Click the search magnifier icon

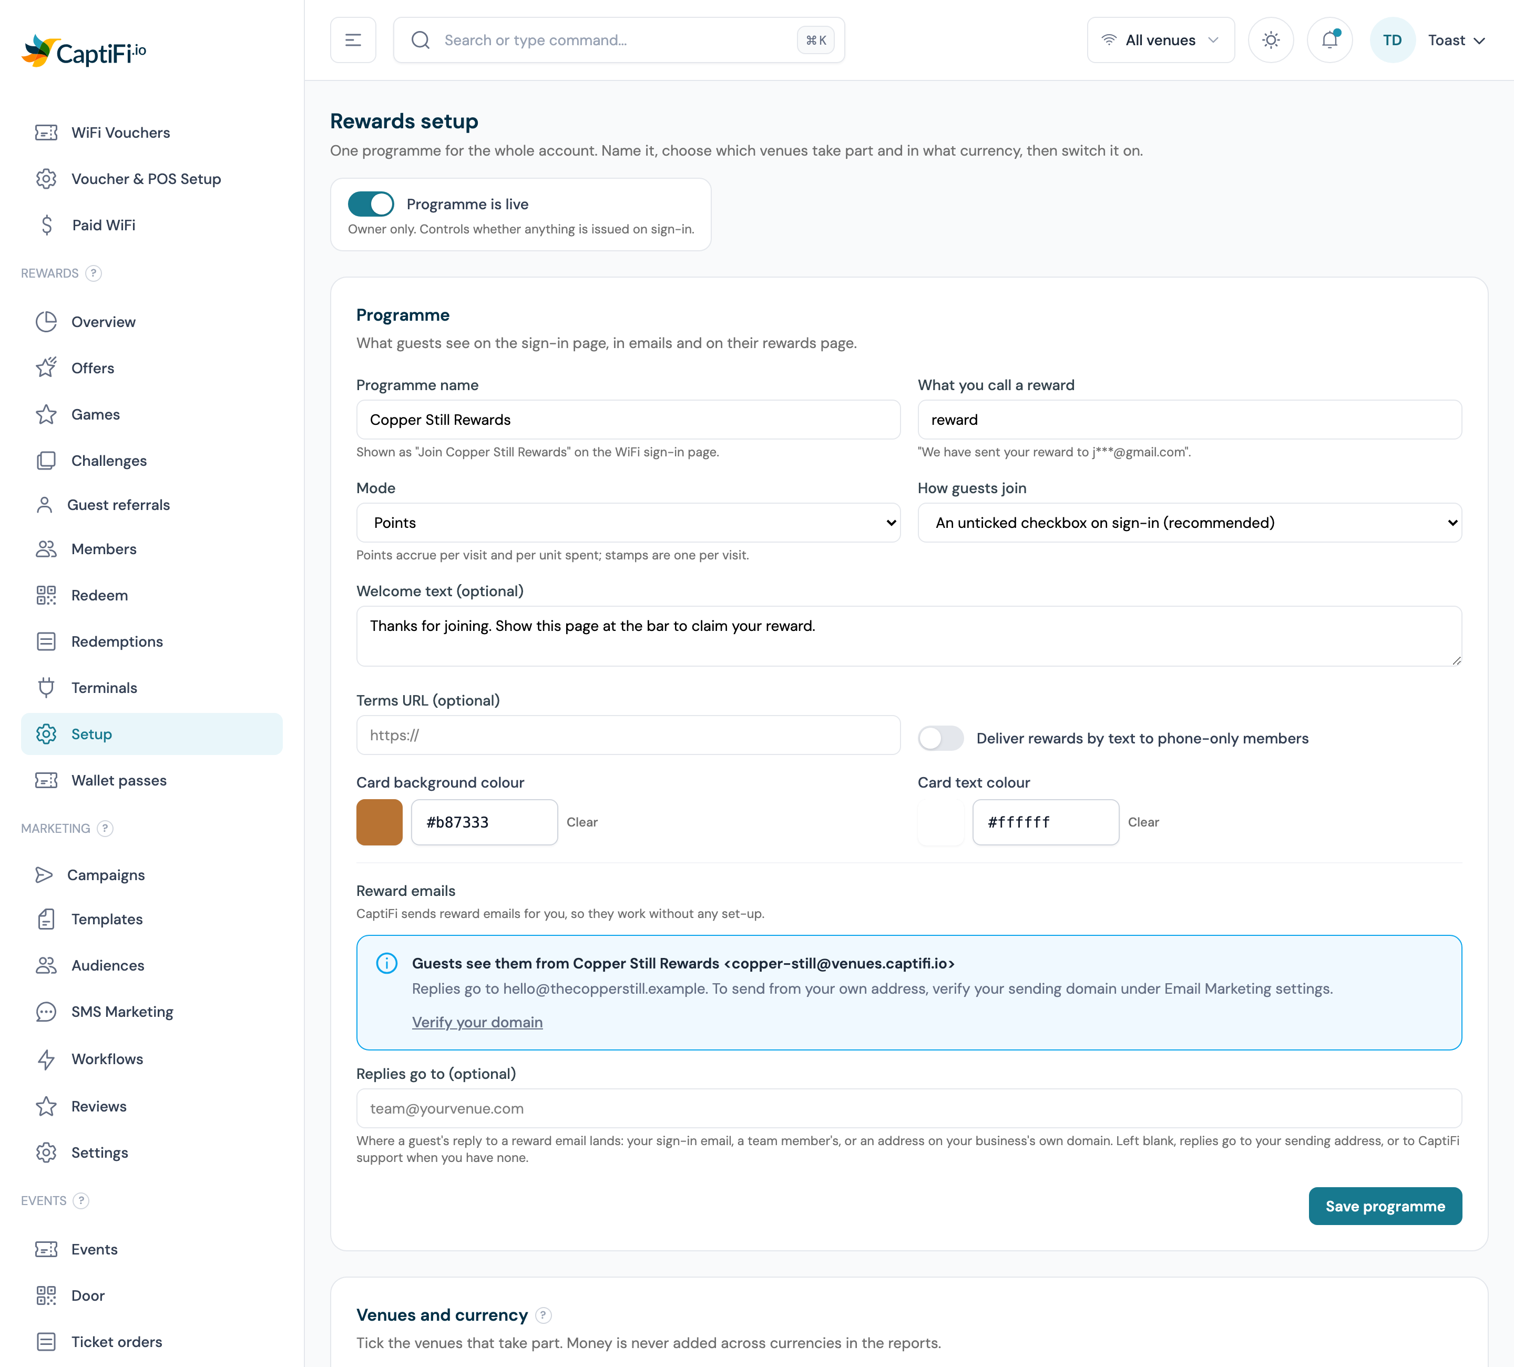click(x=421, y=40)
